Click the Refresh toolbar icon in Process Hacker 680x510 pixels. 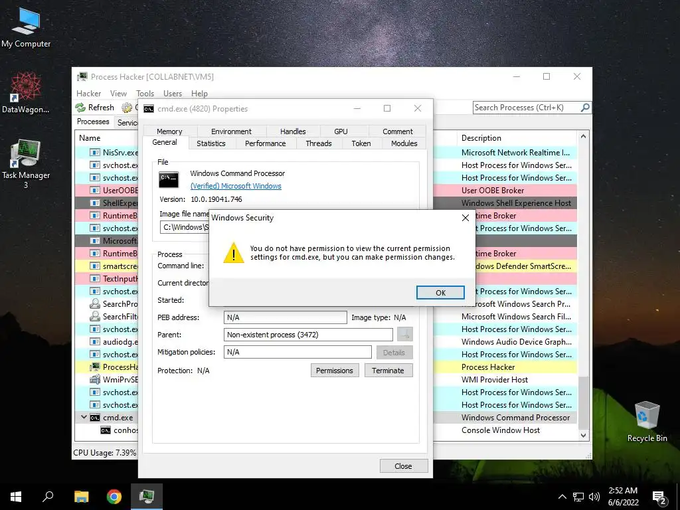pos(80,107)
